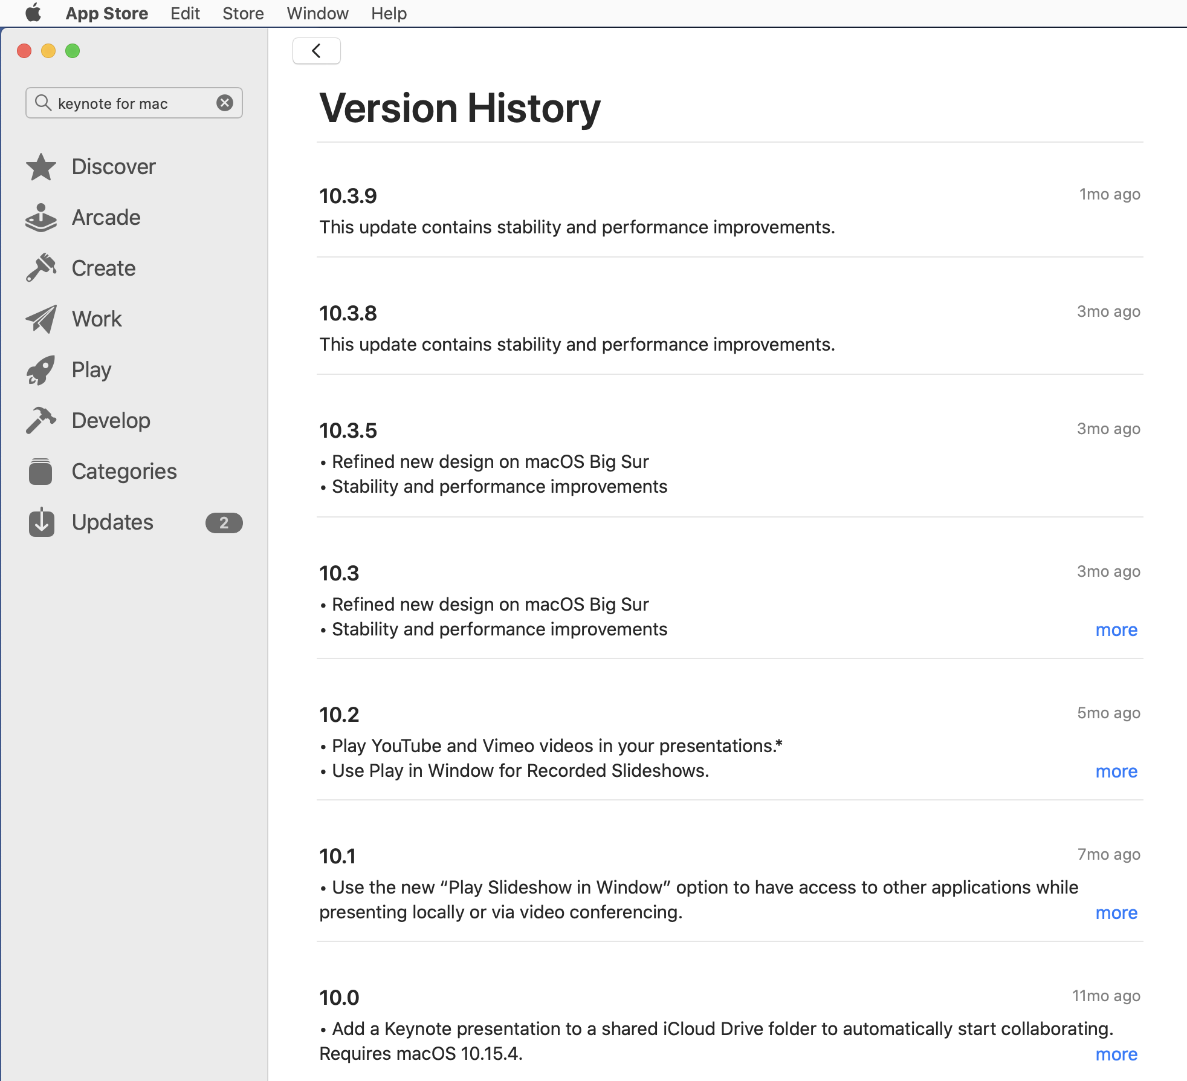
Task: Show more for version 10.1
Action: click(1116, 913)
